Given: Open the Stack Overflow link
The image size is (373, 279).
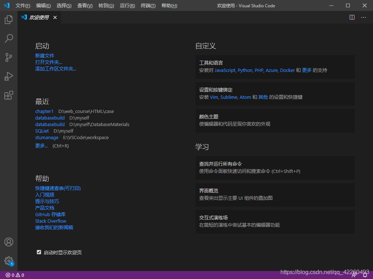Looking at the screenshot, I should pyautogui.click(x=51, y=221).
